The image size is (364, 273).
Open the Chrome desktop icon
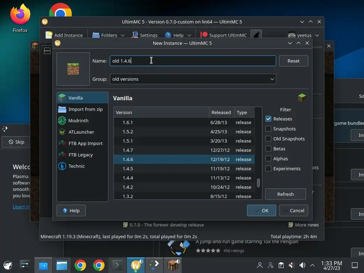pyautogui.click(x=60, y=10)
